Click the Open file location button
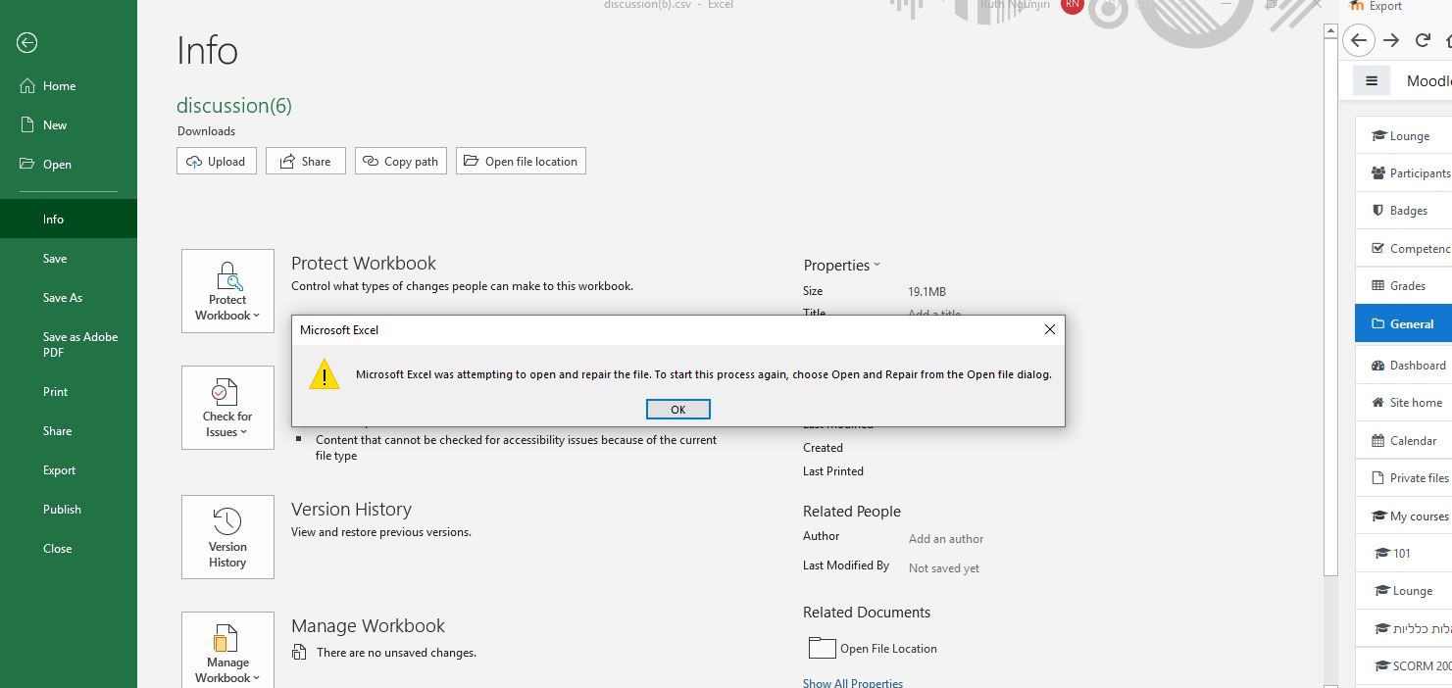1452x688 pixels. pos(521,161)
